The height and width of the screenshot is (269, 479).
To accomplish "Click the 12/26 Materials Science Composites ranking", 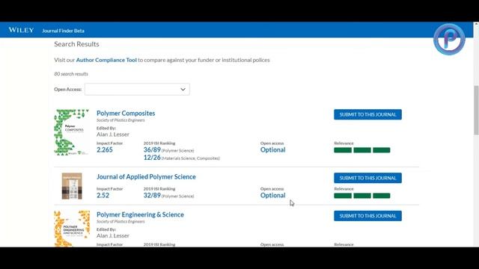I will 181,158.
